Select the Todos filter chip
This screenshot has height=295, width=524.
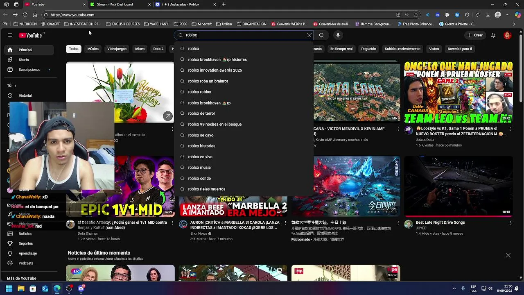[74, 49]
